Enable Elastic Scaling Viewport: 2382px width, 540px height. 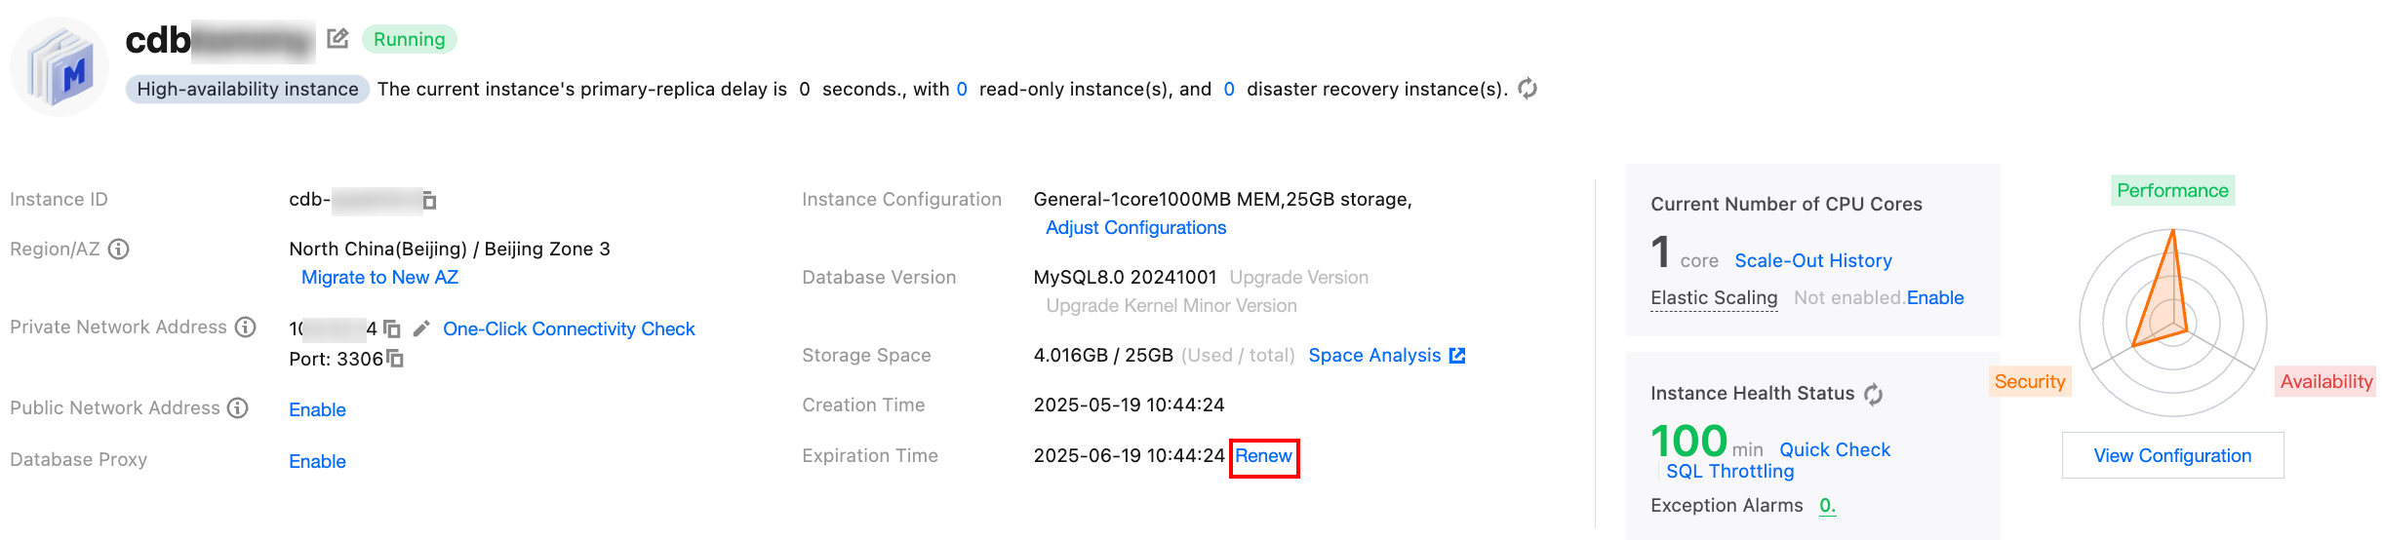[x=1935, y=298]
